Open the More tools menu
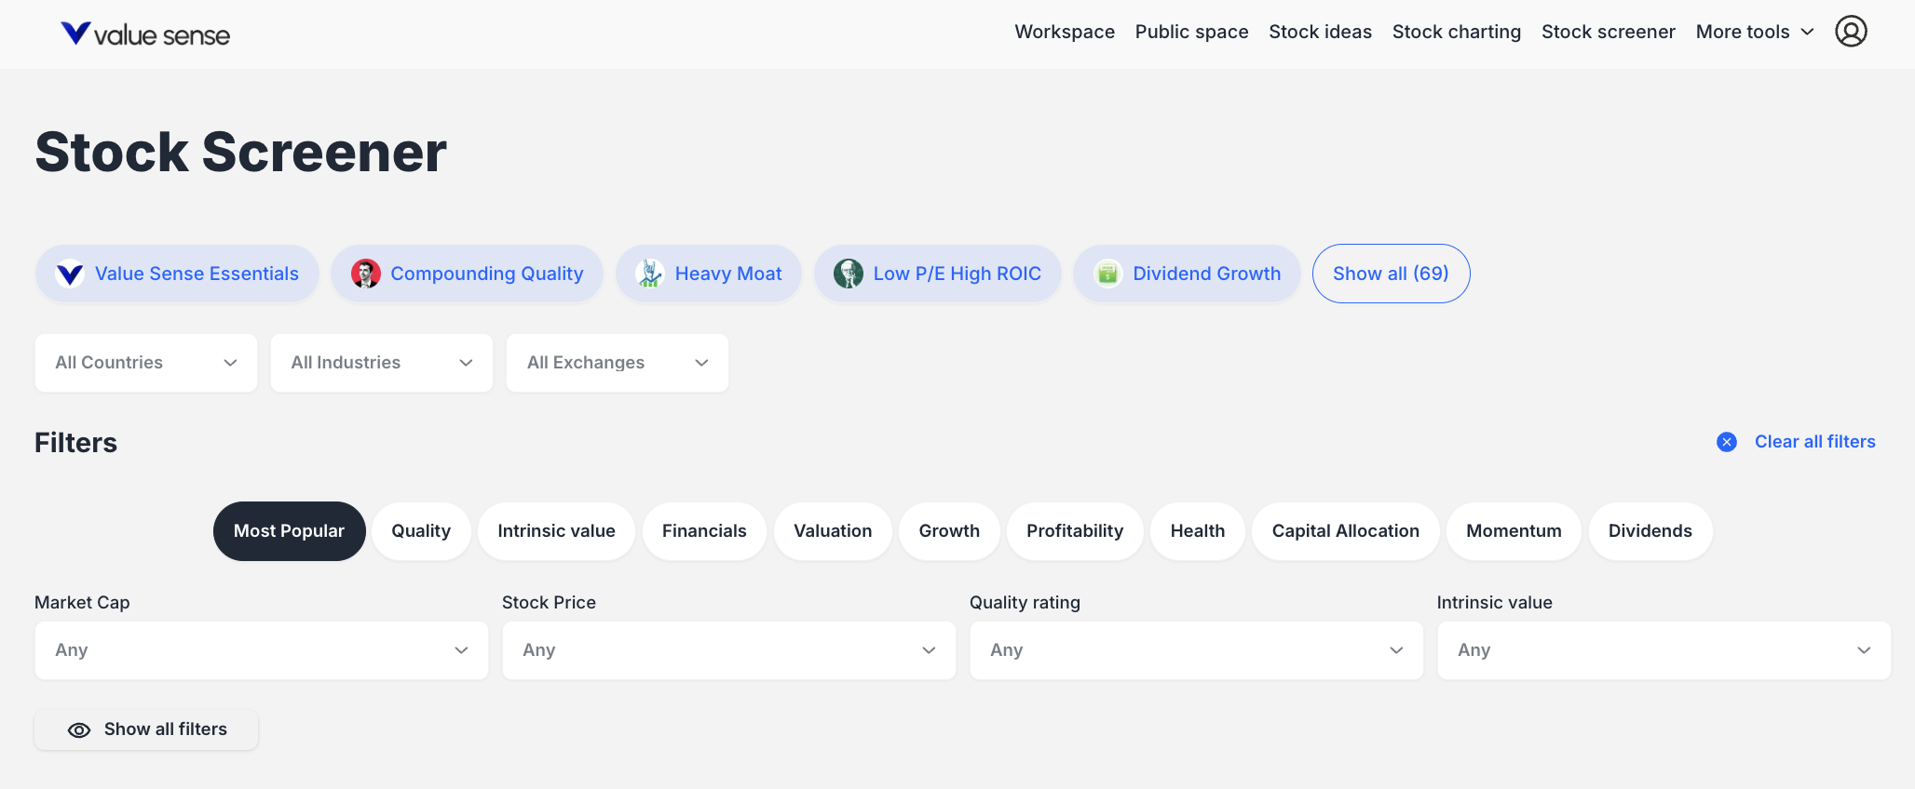Viewport: 1915px width, 789px height. pos(1755,32)
